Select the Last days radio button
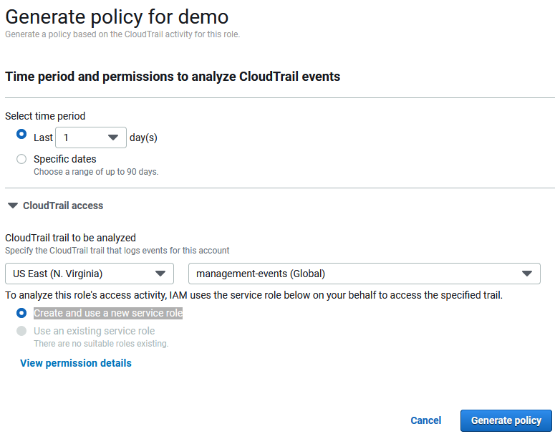Screen dimensions: 560x439 coord(21,135)
